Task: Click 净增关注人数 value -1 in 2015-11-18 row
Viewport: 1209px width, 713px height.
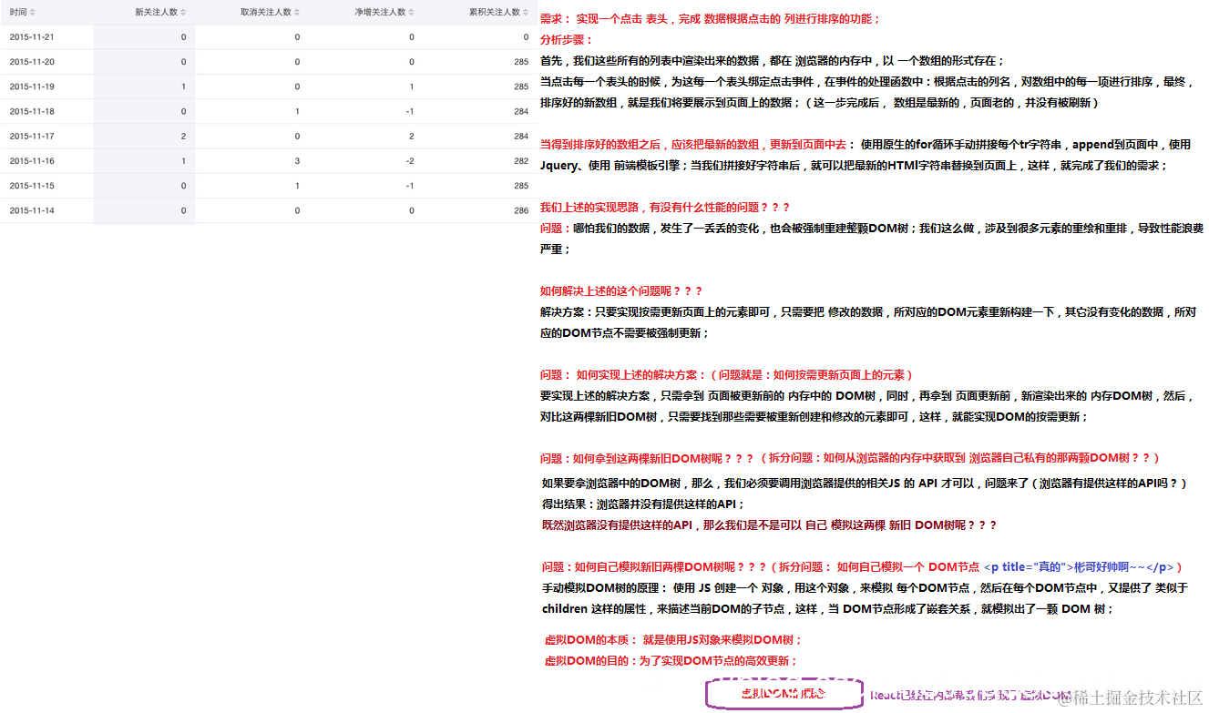Action: pos(410,111)
